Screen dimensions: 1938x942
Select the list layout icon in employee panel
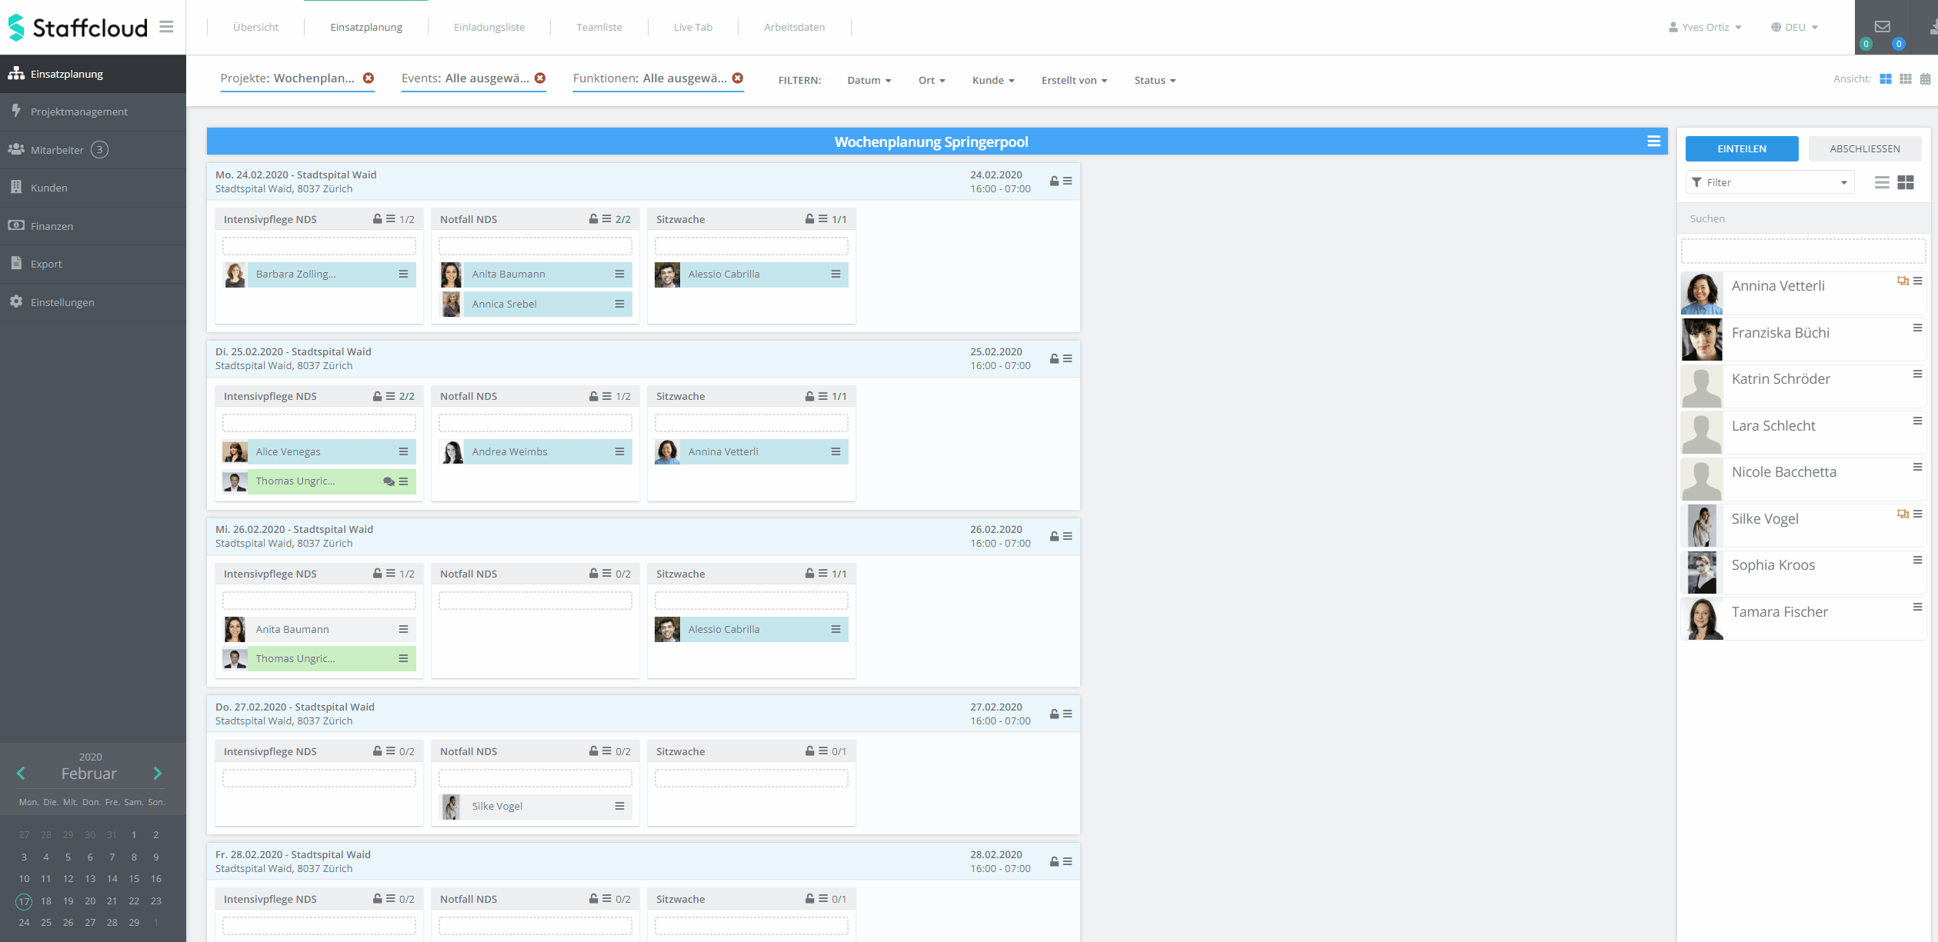click(1882, 182)
